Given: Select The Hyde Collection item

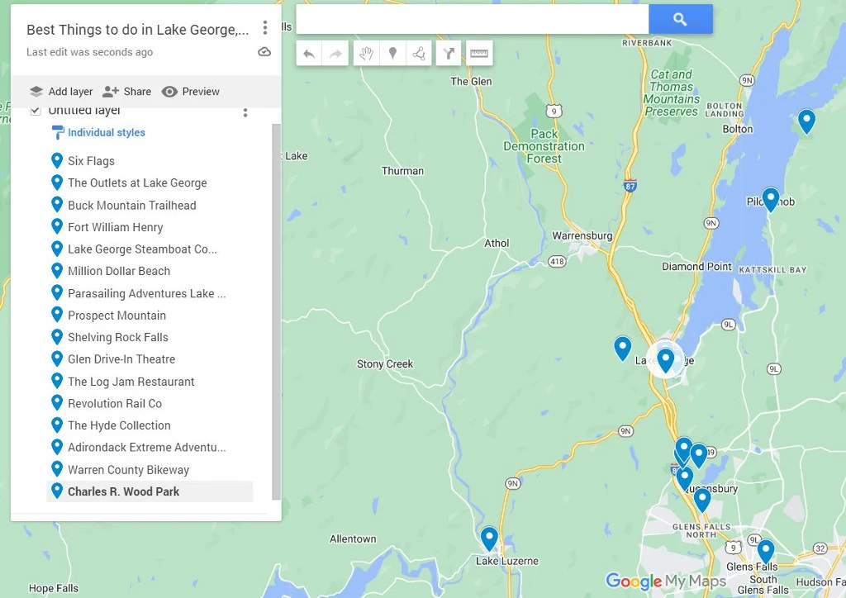Looking at the screenshot, I should tap(150, 425).
